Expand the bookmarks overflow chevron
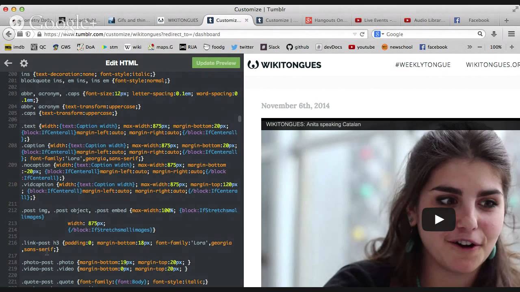520x292 pixels. click(x=470, y=47)
